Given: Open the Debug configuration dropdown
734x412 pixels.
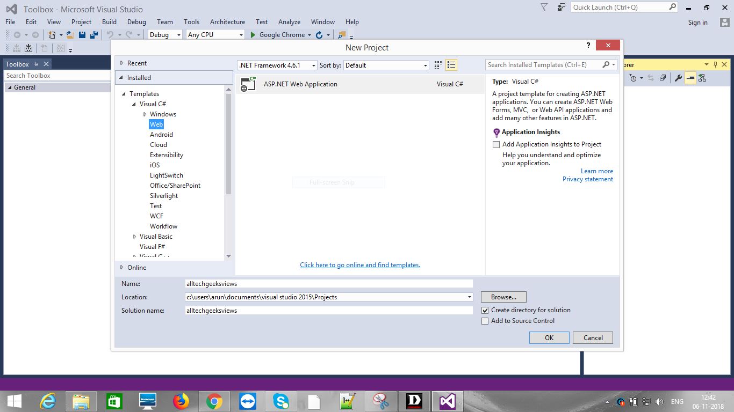Looking at the screenshot, I should coord(165,34).
